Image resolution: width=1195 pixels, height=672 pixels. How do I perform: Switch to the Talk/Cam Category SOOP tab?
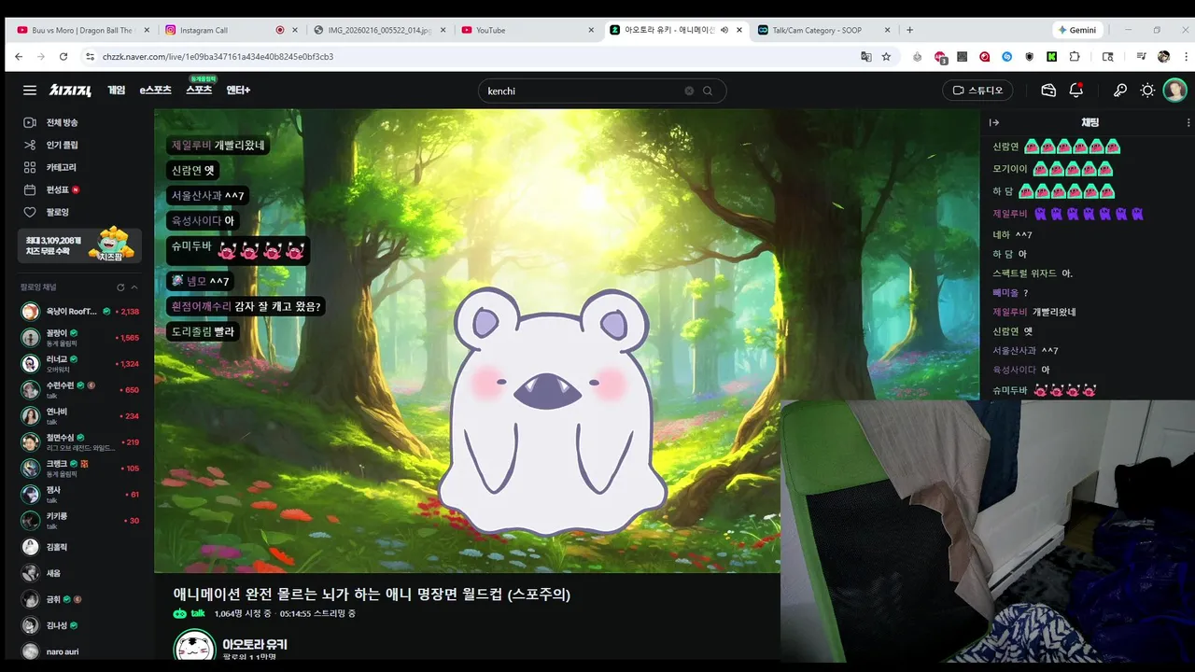[x=823, y=30]
